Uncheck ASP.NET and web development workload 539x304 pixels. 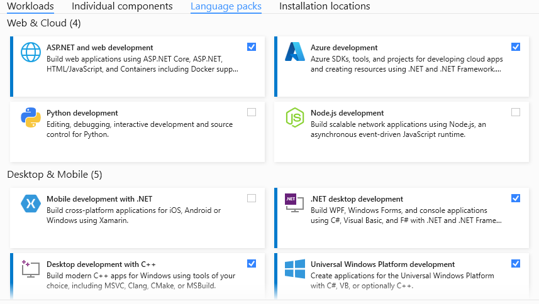(252, 47)
